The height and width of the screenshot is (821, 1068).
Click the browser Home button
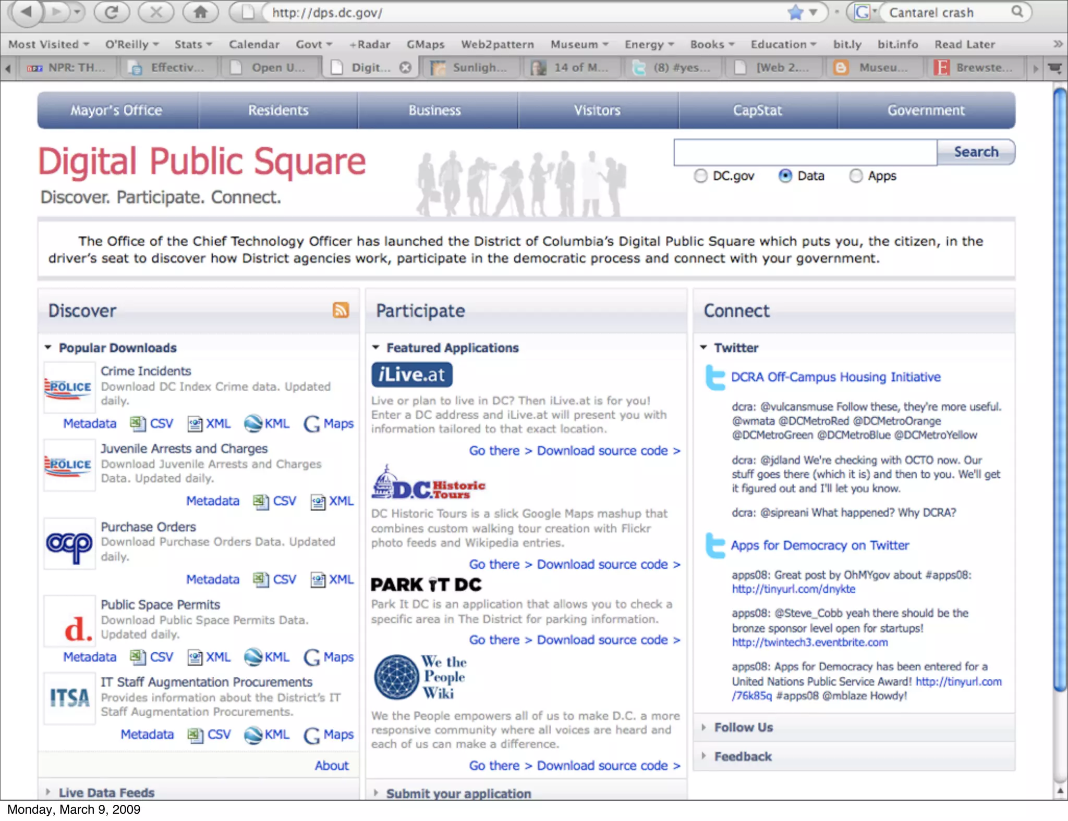pos(200,12)
